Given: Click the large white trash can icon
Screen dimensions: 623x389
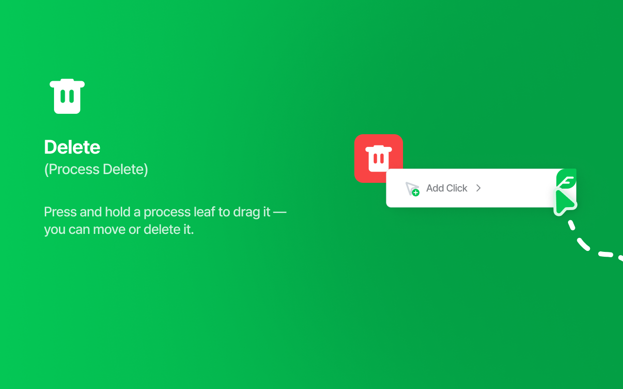Looking at the screenshot, I should [67, 96].
